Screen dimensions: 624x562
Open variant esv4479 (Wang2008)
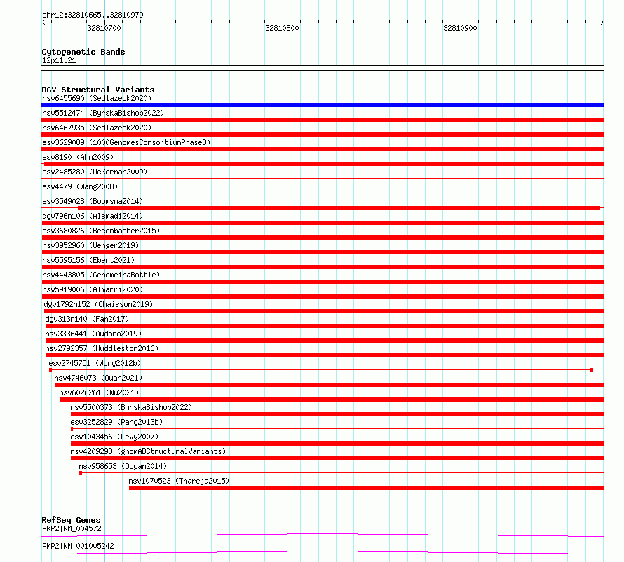[80, 186]
